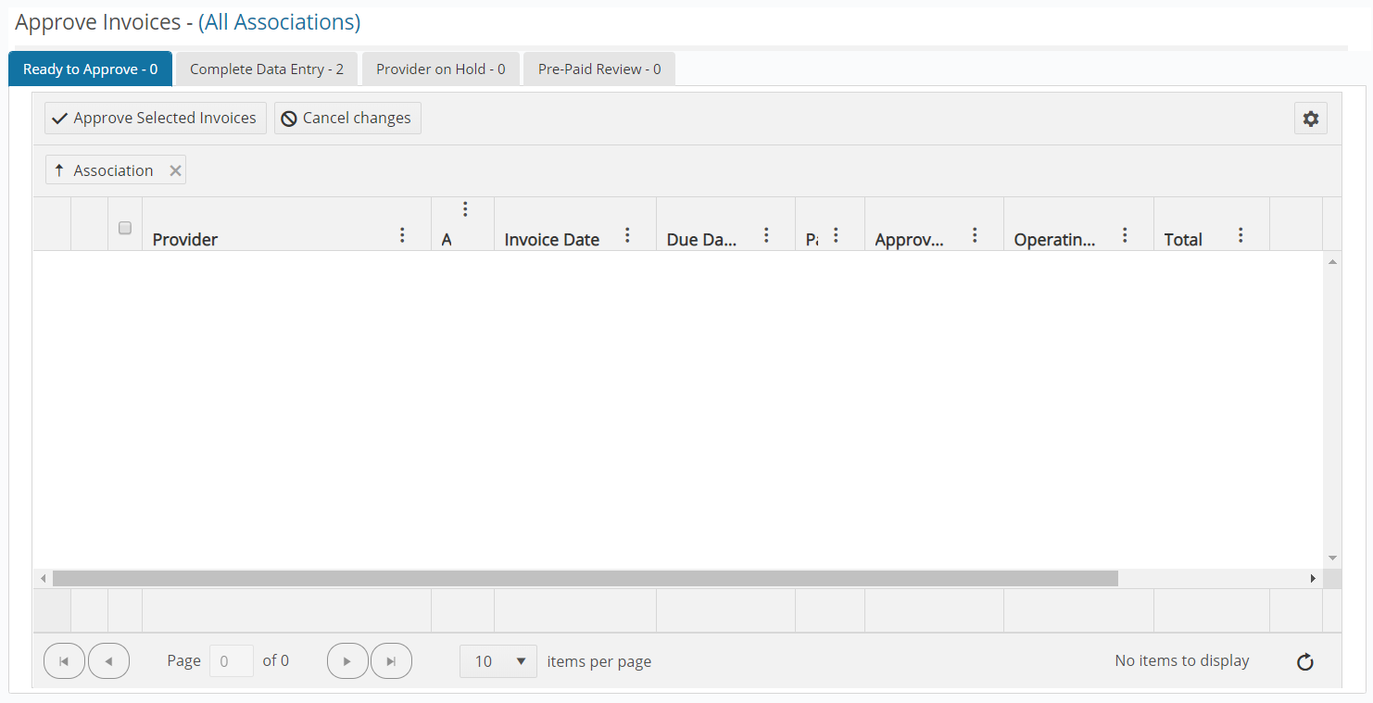Open the items per page dropdown

[498, 661]
